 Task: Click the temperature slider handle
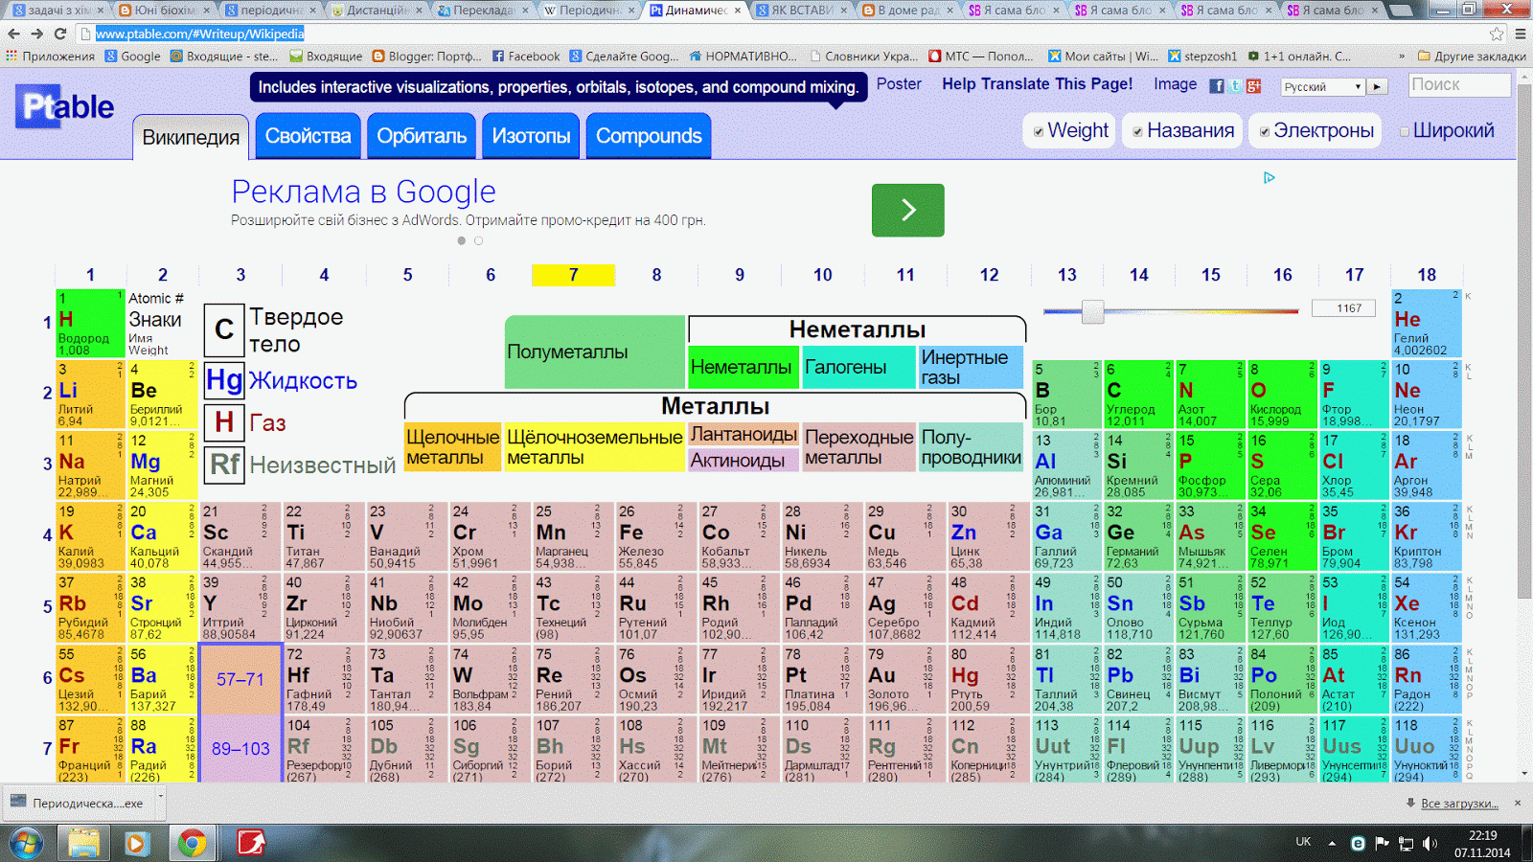[x=1092, y=311]
